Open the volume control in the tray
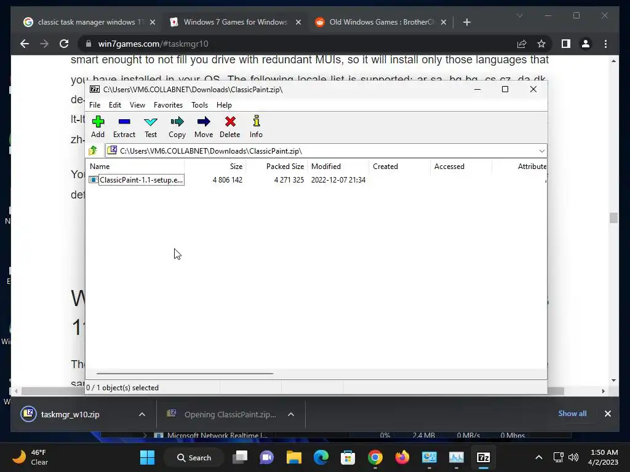The image size is (630, 472). pyautogui.click(x=573, y=457)
